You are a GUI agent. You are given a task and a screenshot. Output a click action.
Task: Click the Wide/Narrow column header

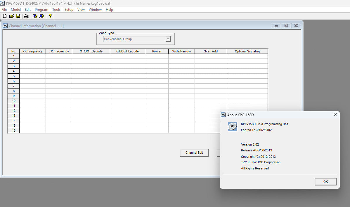point(181,51)
